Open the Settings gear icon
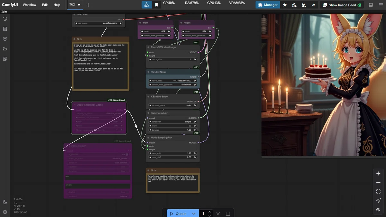The width and height of the screenshot is (386, 217). point(5,212)
